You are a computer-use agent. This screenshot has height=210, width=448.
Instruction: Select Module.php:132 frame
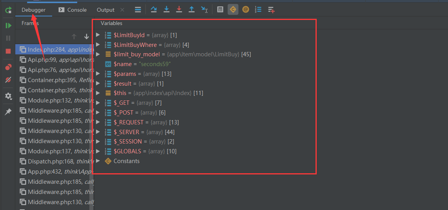(x=54, y=100)
